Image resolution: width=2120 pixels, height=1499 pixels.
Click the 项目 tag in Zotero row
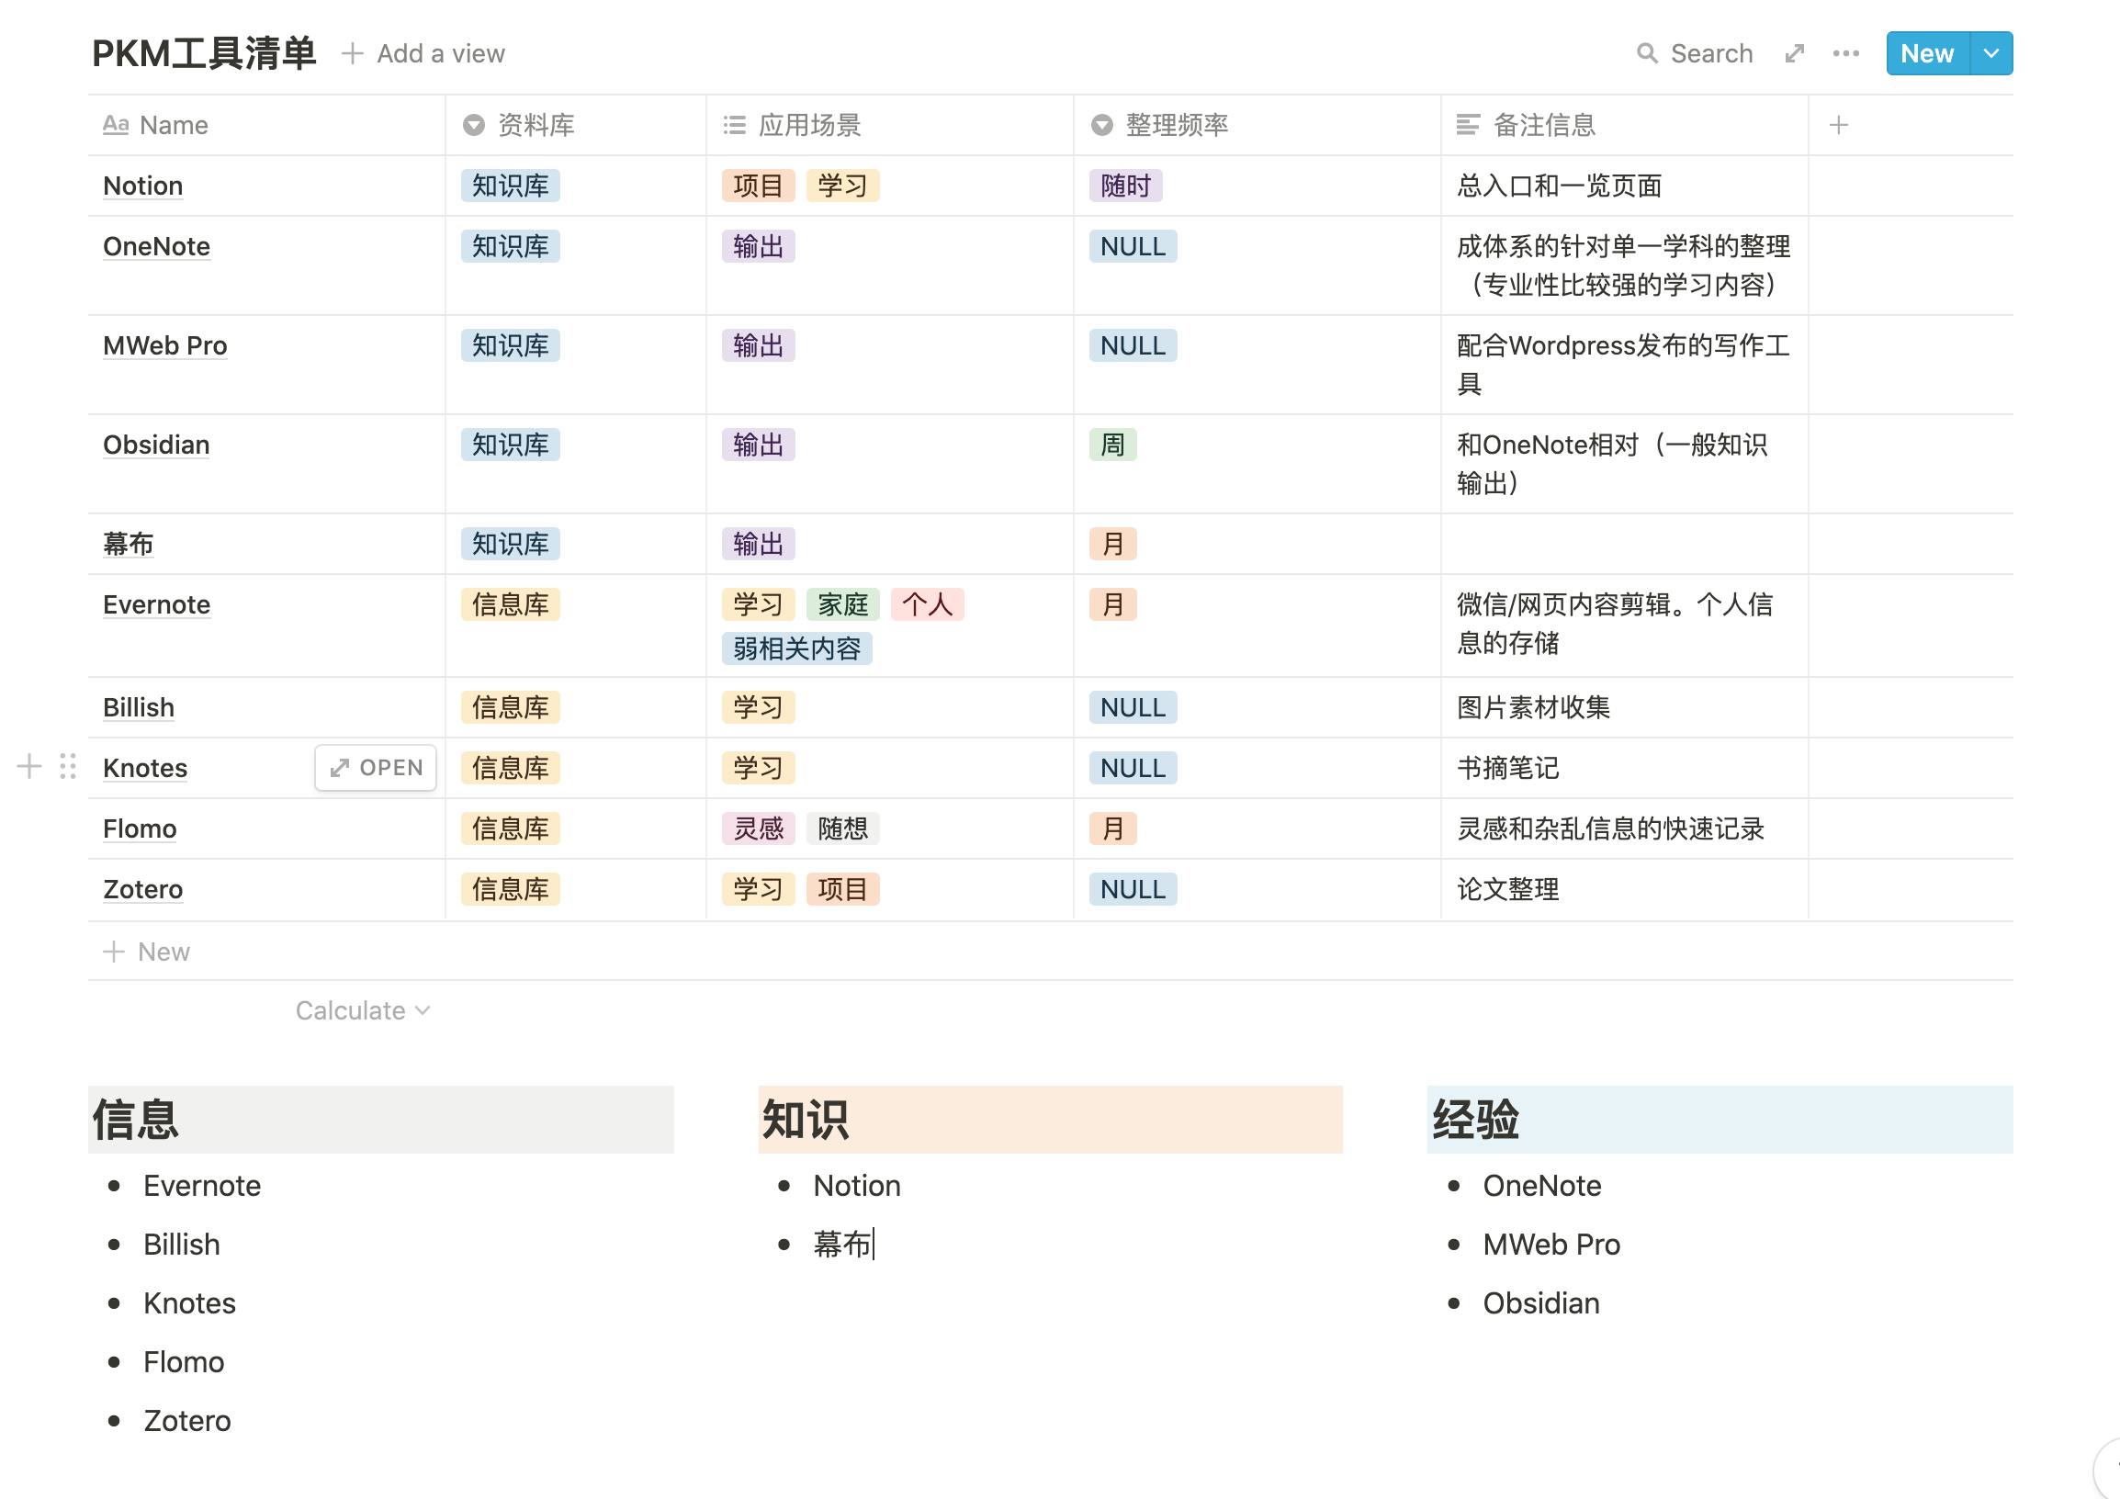(x=843, y=889)
